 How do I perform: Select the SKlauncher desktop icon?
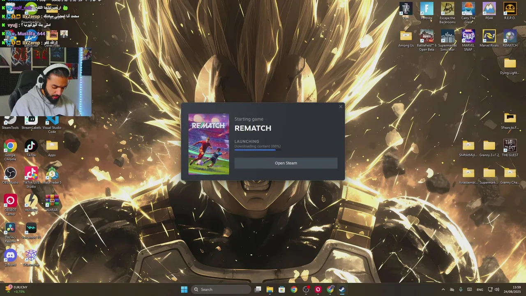pos(31,258)
